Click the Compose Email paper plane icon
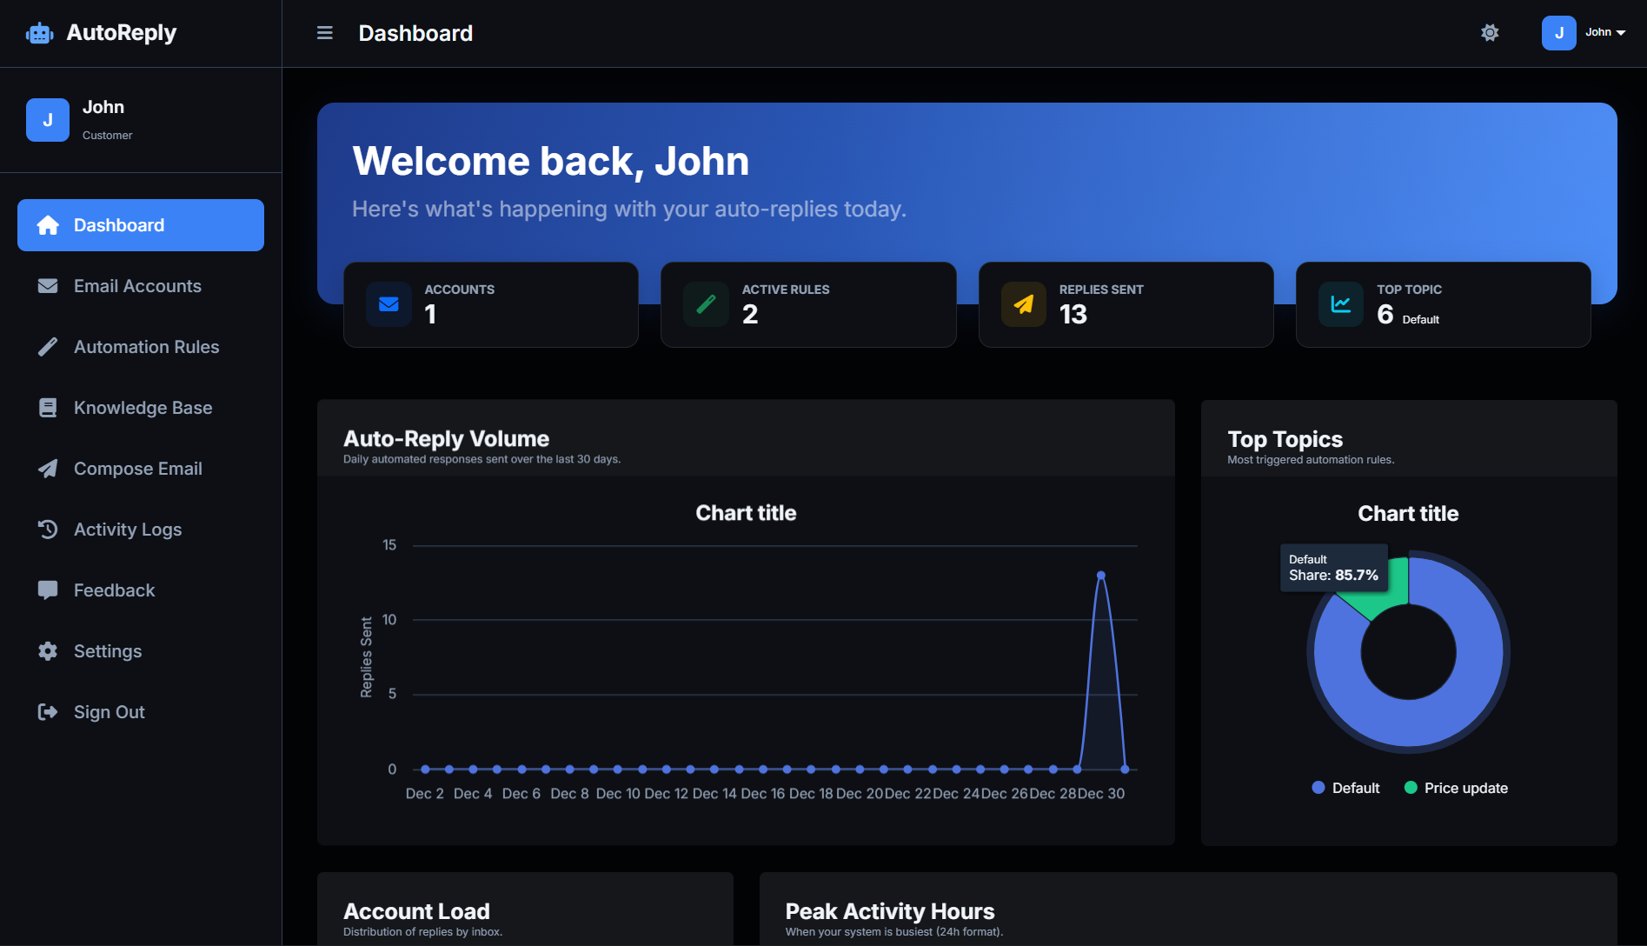This screenshot has height=946, width=1647. coord(49,468)
